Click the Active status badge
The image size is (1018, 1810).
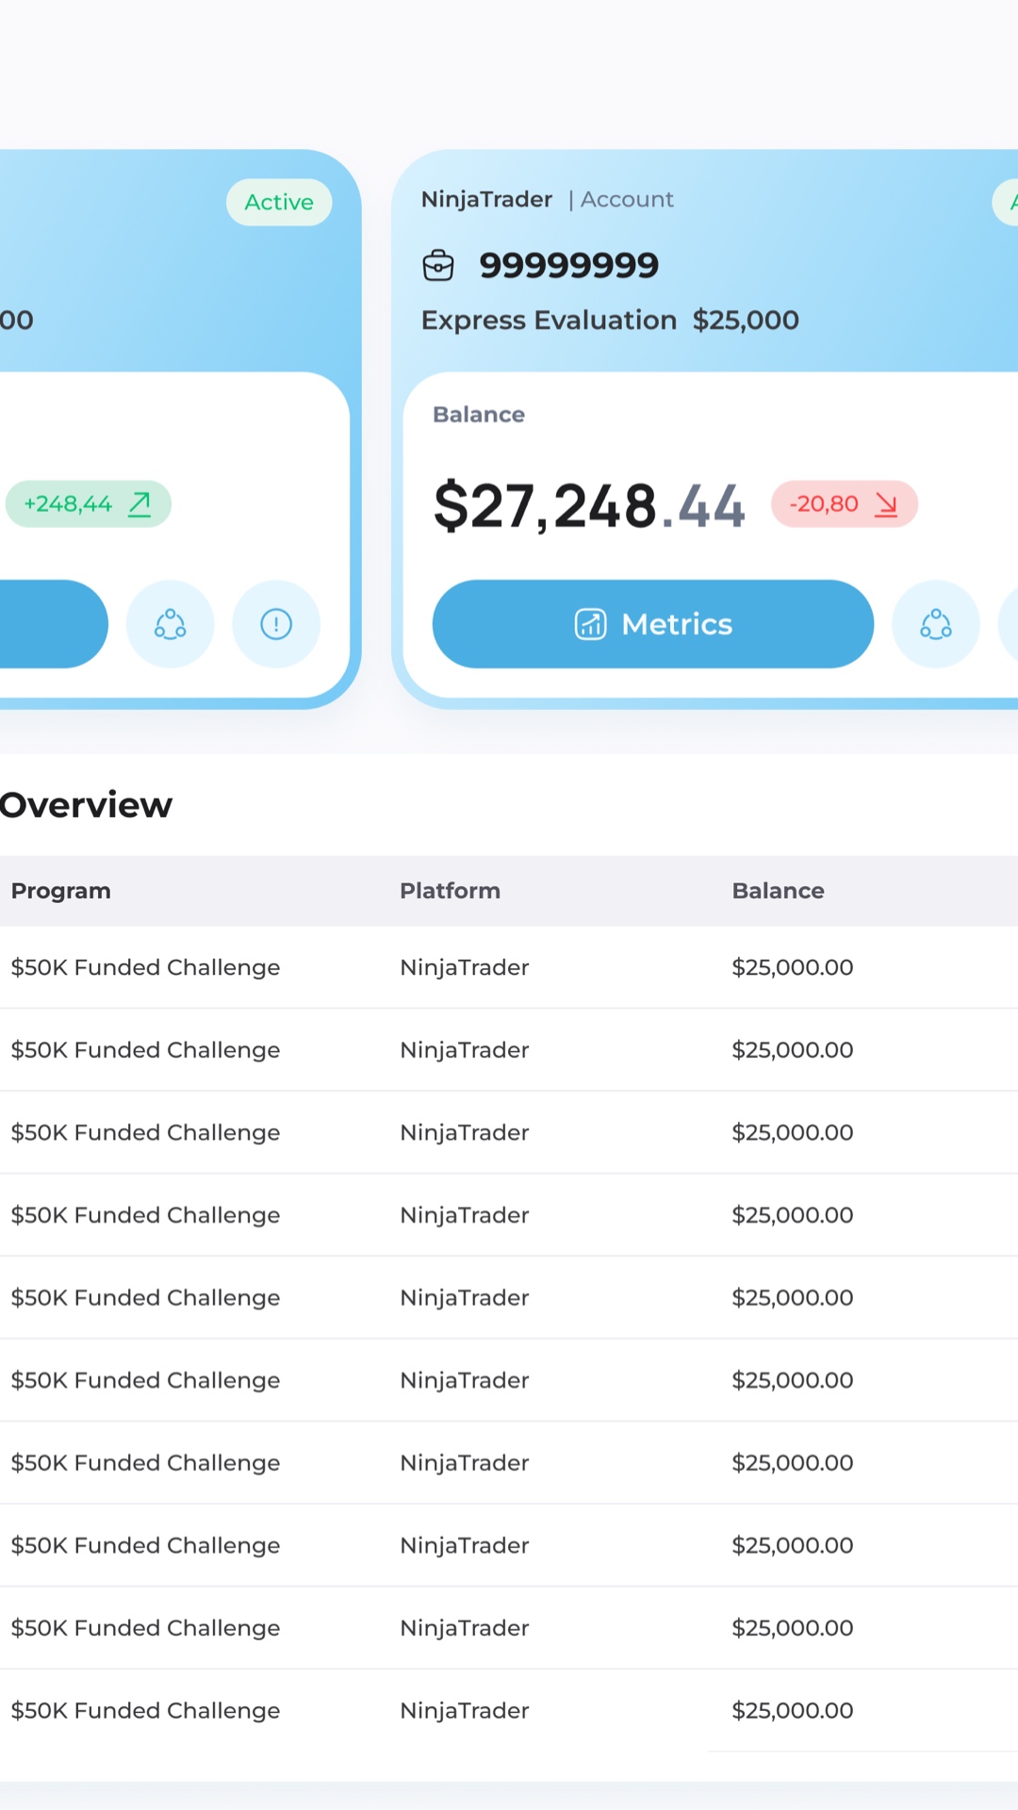pyautogui.click(x=279, y=202)
